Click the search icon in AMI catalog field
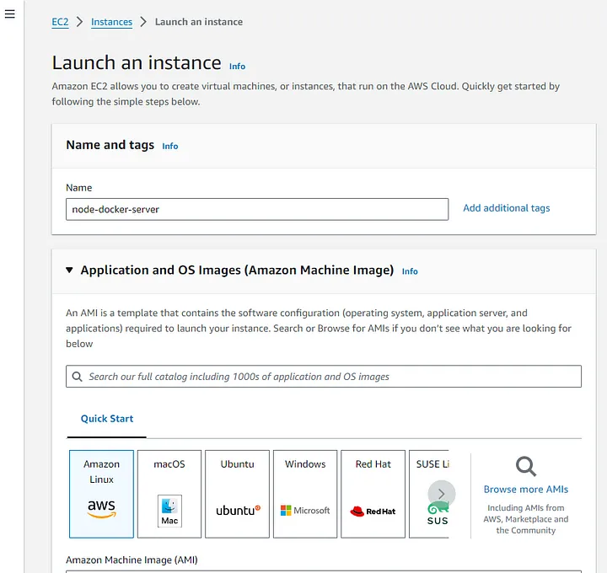The height and width of the screenshot is (573, 607). pyautogui.click(x=78, y=377)
